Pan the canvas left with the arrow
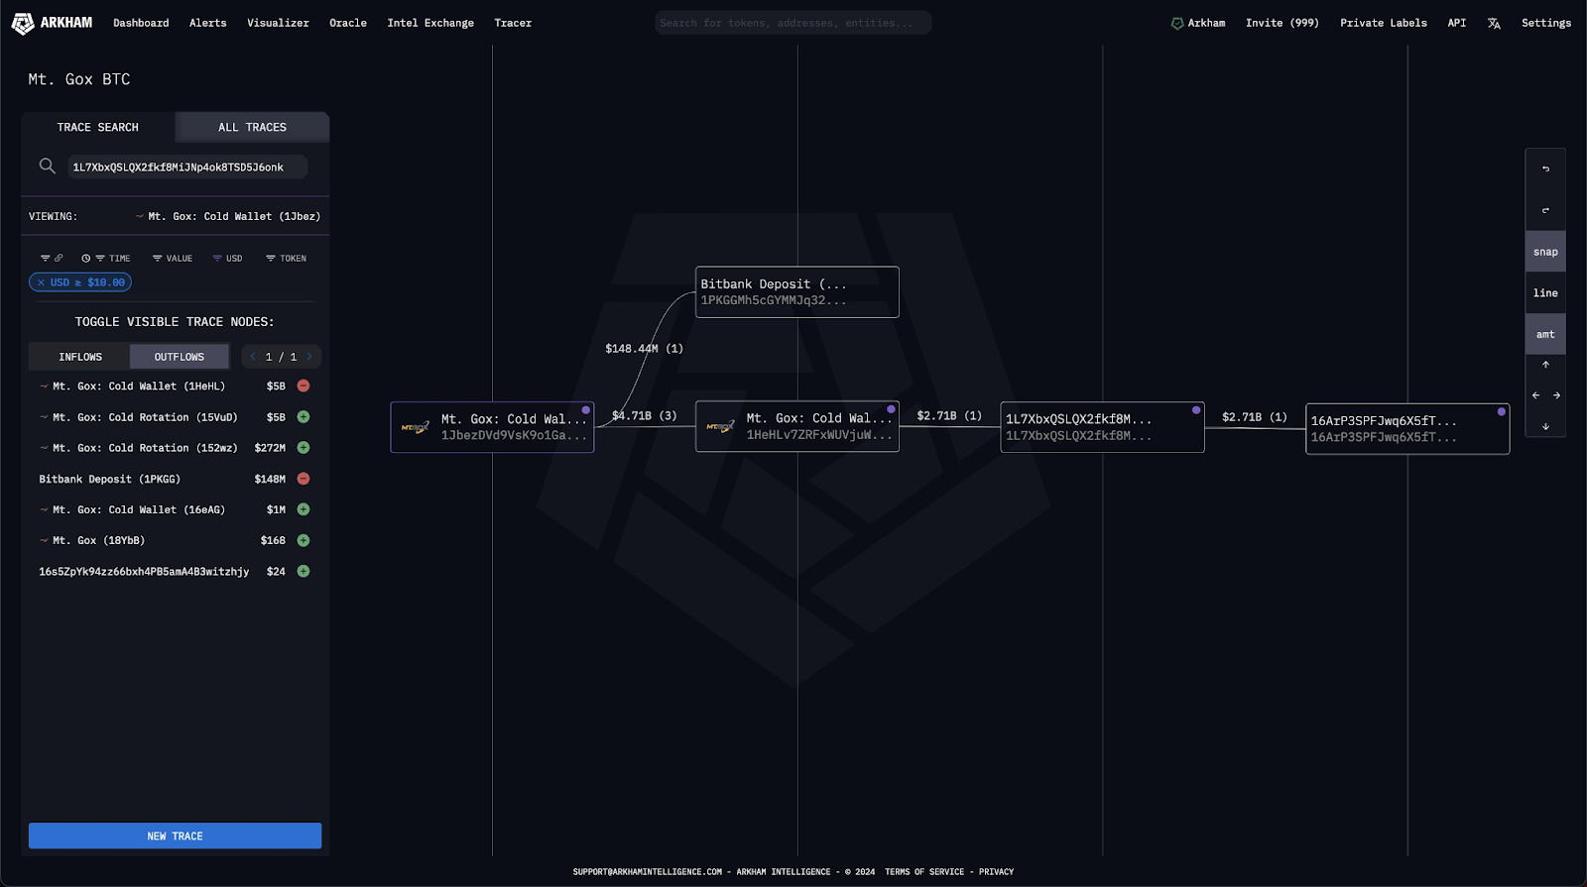1587x887 pixels. (x=1535, y=395)
